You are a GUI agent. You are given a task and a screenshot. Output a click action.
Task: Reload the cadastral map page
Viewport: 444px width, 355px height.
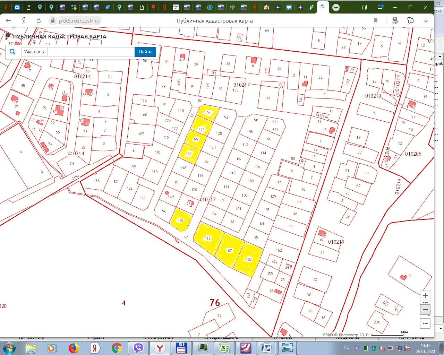(x=39, y=21)
